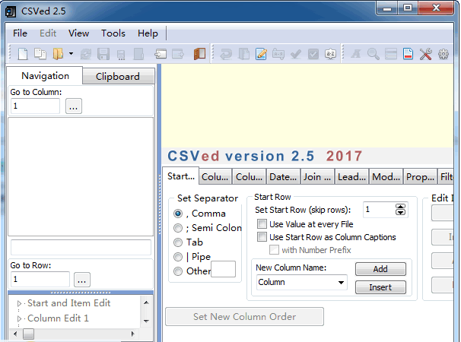
Task: Click the tree list scroll down arrow
Action: tap(146, 321)
